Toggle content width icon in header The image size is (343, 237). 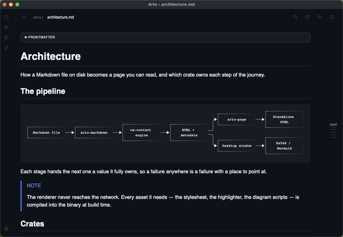307,17
